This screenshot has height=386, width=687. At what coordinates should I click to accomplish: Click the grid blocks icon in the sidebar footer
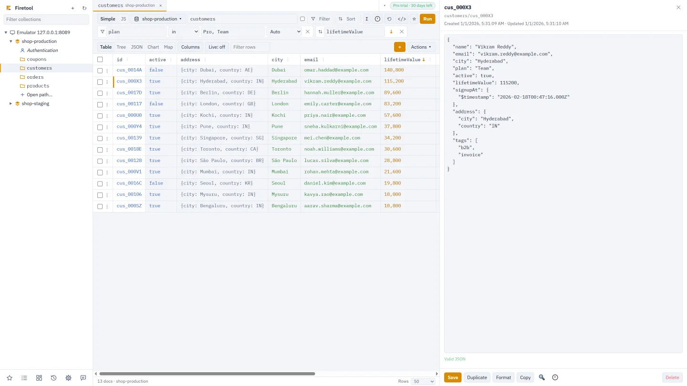pyautogui.click(x=39, y=378)
